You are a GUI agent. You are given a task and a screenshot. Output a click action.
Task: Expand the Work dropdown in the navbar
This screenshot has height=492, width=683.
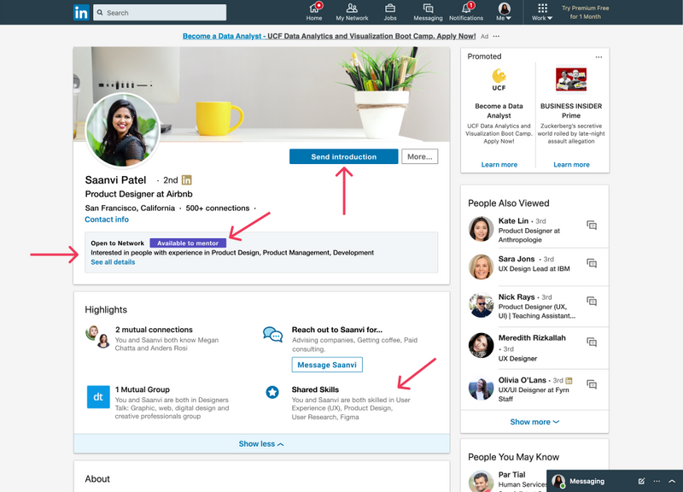point(543,12)
